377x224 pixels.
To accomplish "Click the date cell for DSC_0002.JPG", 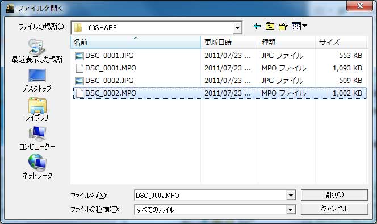I will 228,81.
